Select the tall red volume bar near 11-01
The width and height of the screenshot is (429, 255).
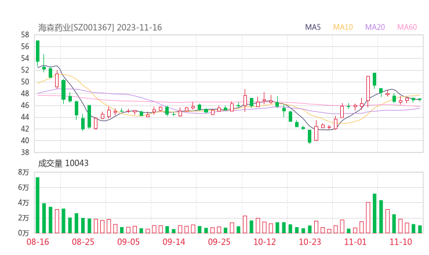click(368, 218)
